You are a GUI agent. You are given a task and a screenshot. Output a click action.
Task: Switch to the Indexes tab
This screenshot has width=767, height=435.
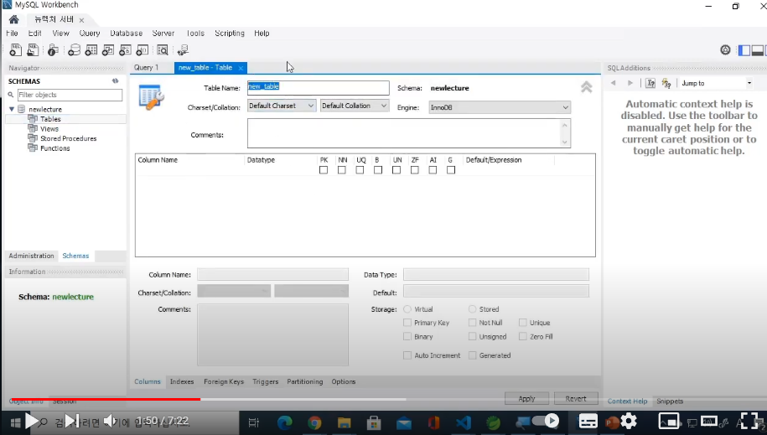(182, 381)
